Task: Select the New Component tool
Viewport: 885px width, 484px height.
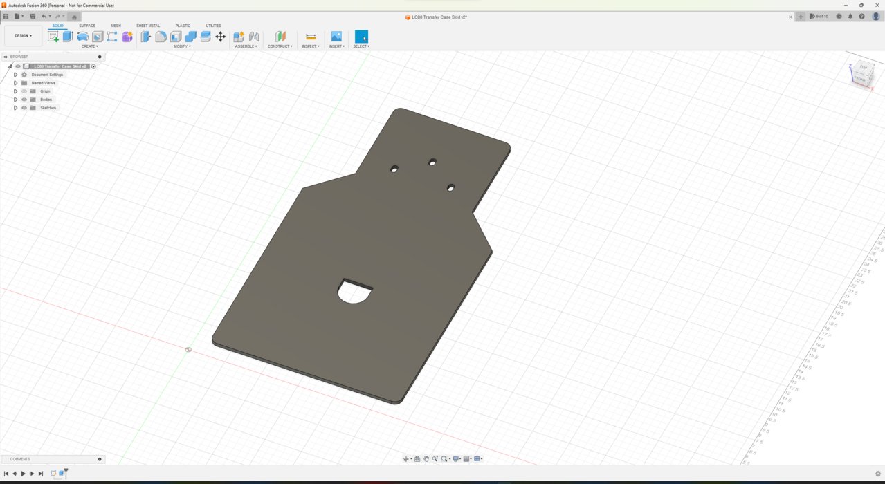Action: 239,37
